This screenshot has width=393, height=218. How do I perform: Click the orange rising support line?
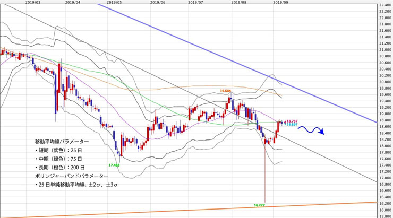coord(189,210)
